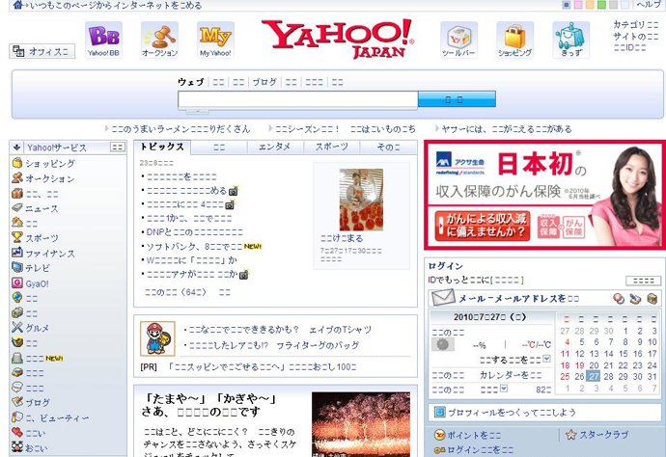666x457 pixels.
Task: Open the dropdown arrow in bottom calendar-panel row
Action: (504, 388)
